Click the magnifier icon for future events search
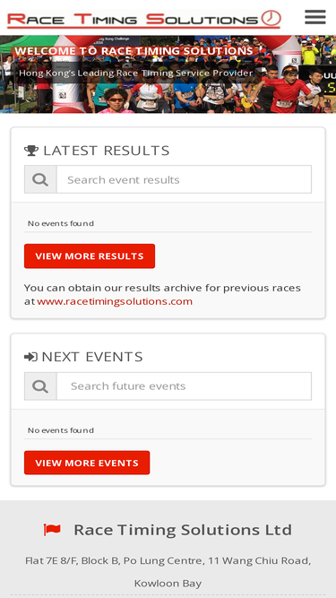336x598 pixels. (x=40, y=386)
